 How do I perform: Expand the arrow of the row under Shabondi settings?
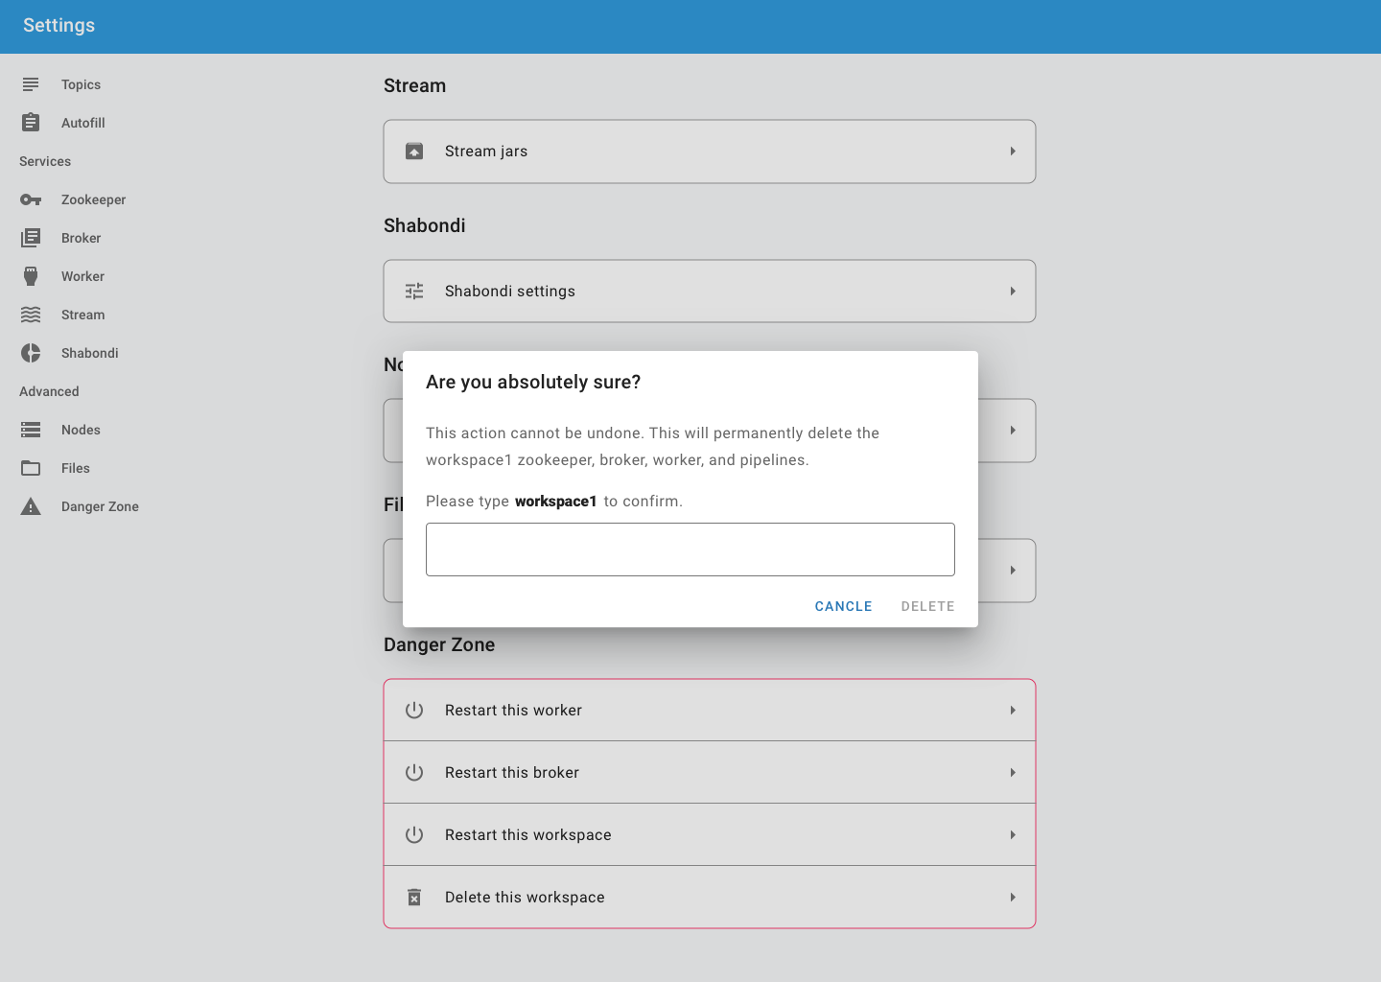tap(1013, 431)
